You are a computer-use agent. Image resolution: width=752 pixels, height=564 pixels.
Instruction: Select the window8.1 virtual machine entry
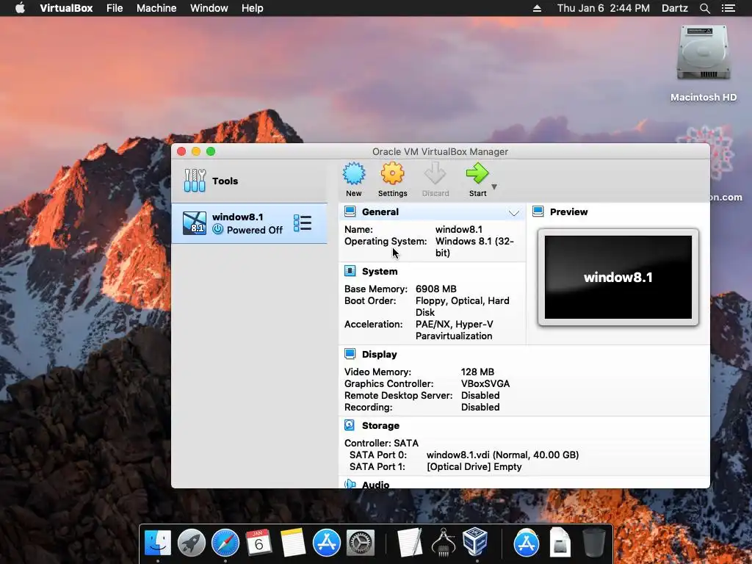(x=250, y=223)
